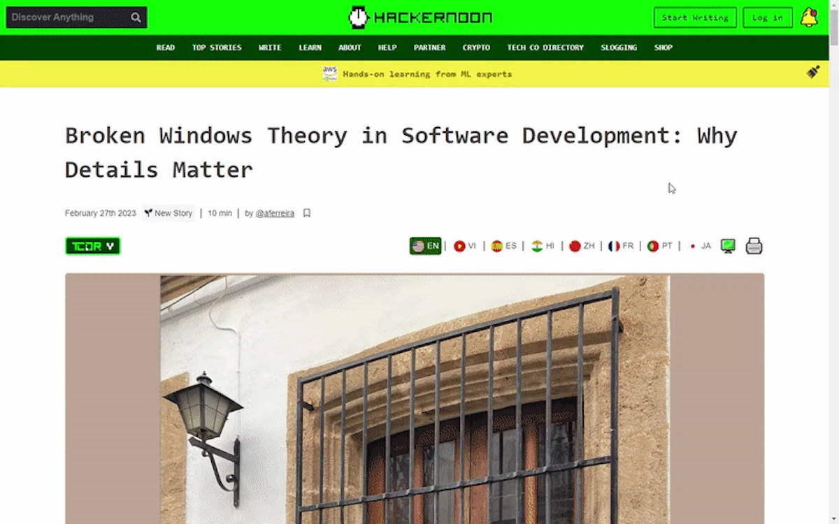Screen dimensions: 839x524
Task: Expand the TLDR dropdown
Action: 93,246
